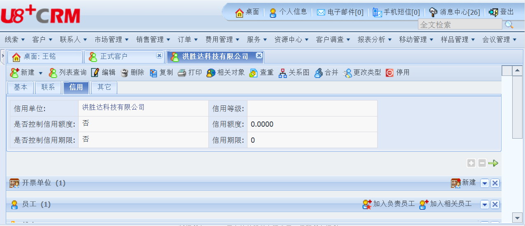Click the 信用单位 value 洪胜达科技有限公司

click(x=114, y=107)
